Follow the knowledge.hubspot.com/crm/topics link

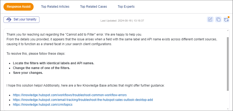coord(42,105)
